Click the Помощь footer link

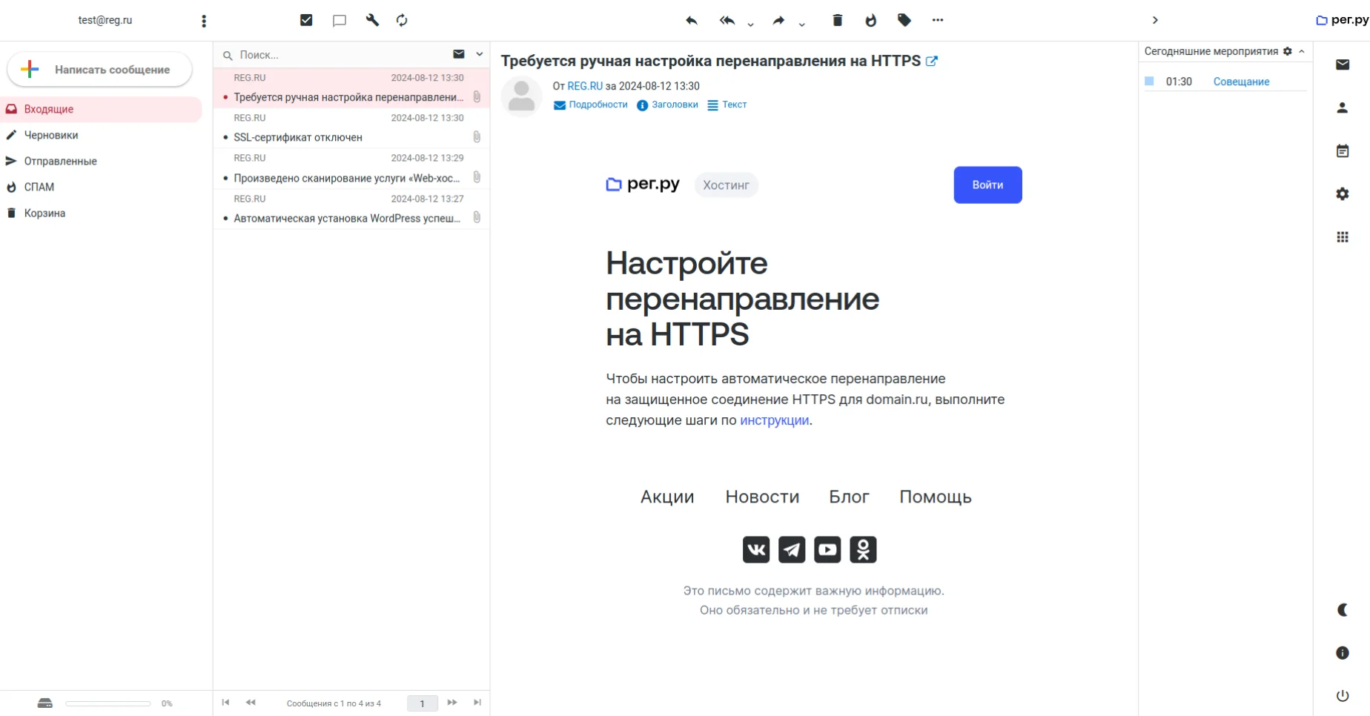click(936, 497)
